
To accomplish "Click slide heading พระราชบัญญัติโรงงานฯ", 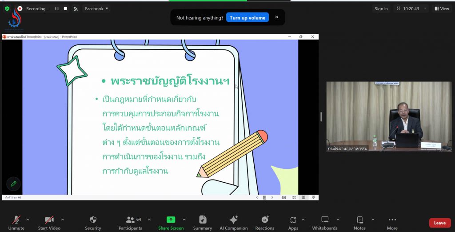I will tap(170, 81).
